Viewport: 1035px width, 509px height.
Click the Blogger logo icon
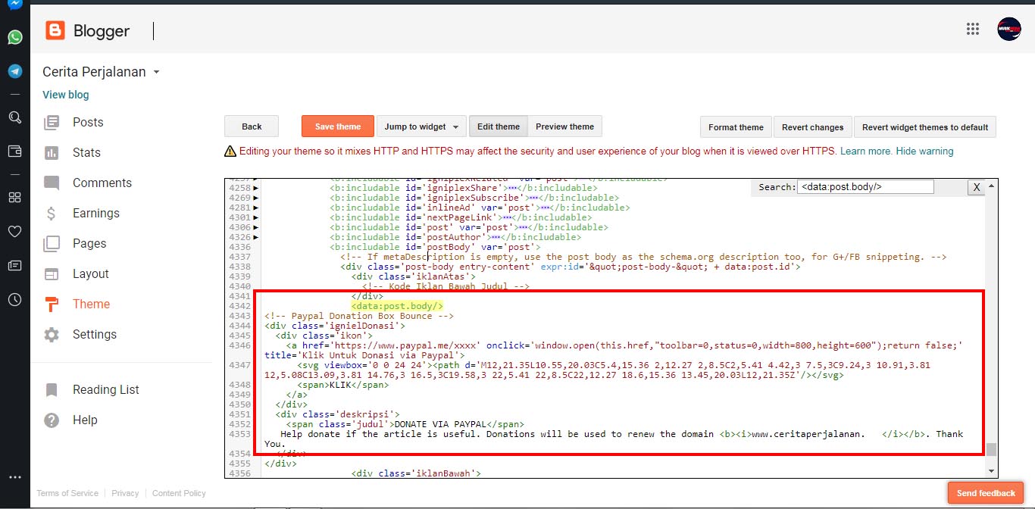coord(55,30)
